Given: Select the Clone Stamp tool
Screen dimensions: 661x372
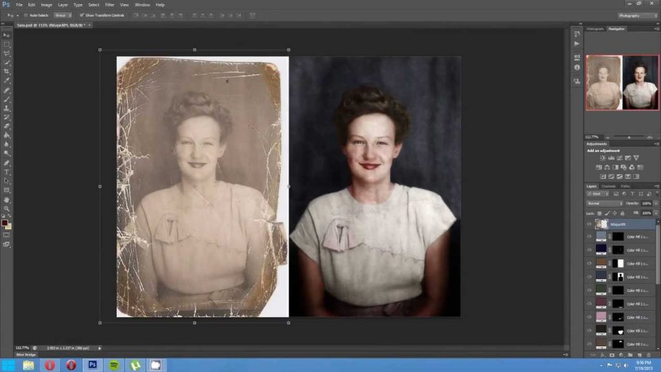Looking at the screenshot, I should click(6, 108).
